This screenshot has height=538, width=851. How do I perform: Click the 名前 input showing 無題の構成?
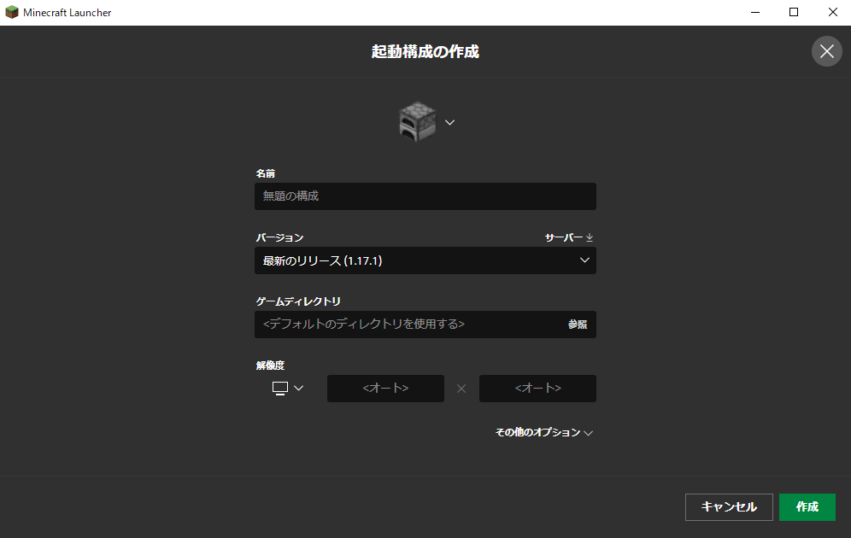point(425,196)
